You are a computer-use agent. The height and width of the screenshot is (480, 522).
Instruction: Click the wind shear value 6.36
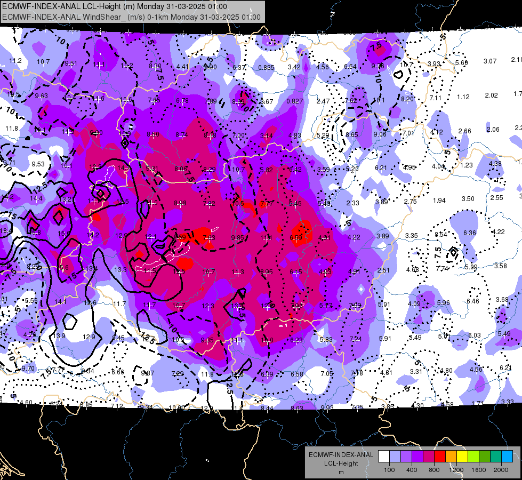point(470,233)
